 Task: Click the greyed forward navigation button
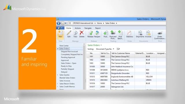tap(63, 23)
